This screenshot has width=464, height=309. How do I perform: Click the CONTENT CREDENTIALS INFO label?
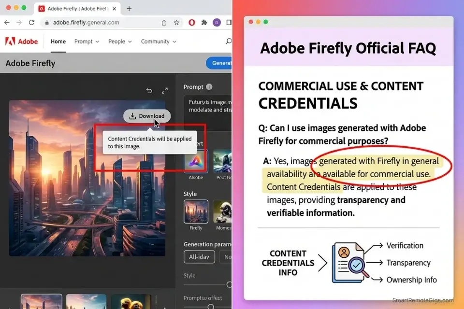tap(288, 263)
